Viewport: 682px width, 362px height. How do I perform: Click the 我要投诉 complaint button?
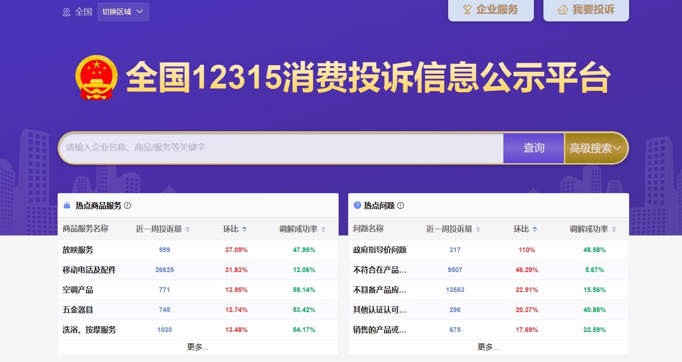586,10
